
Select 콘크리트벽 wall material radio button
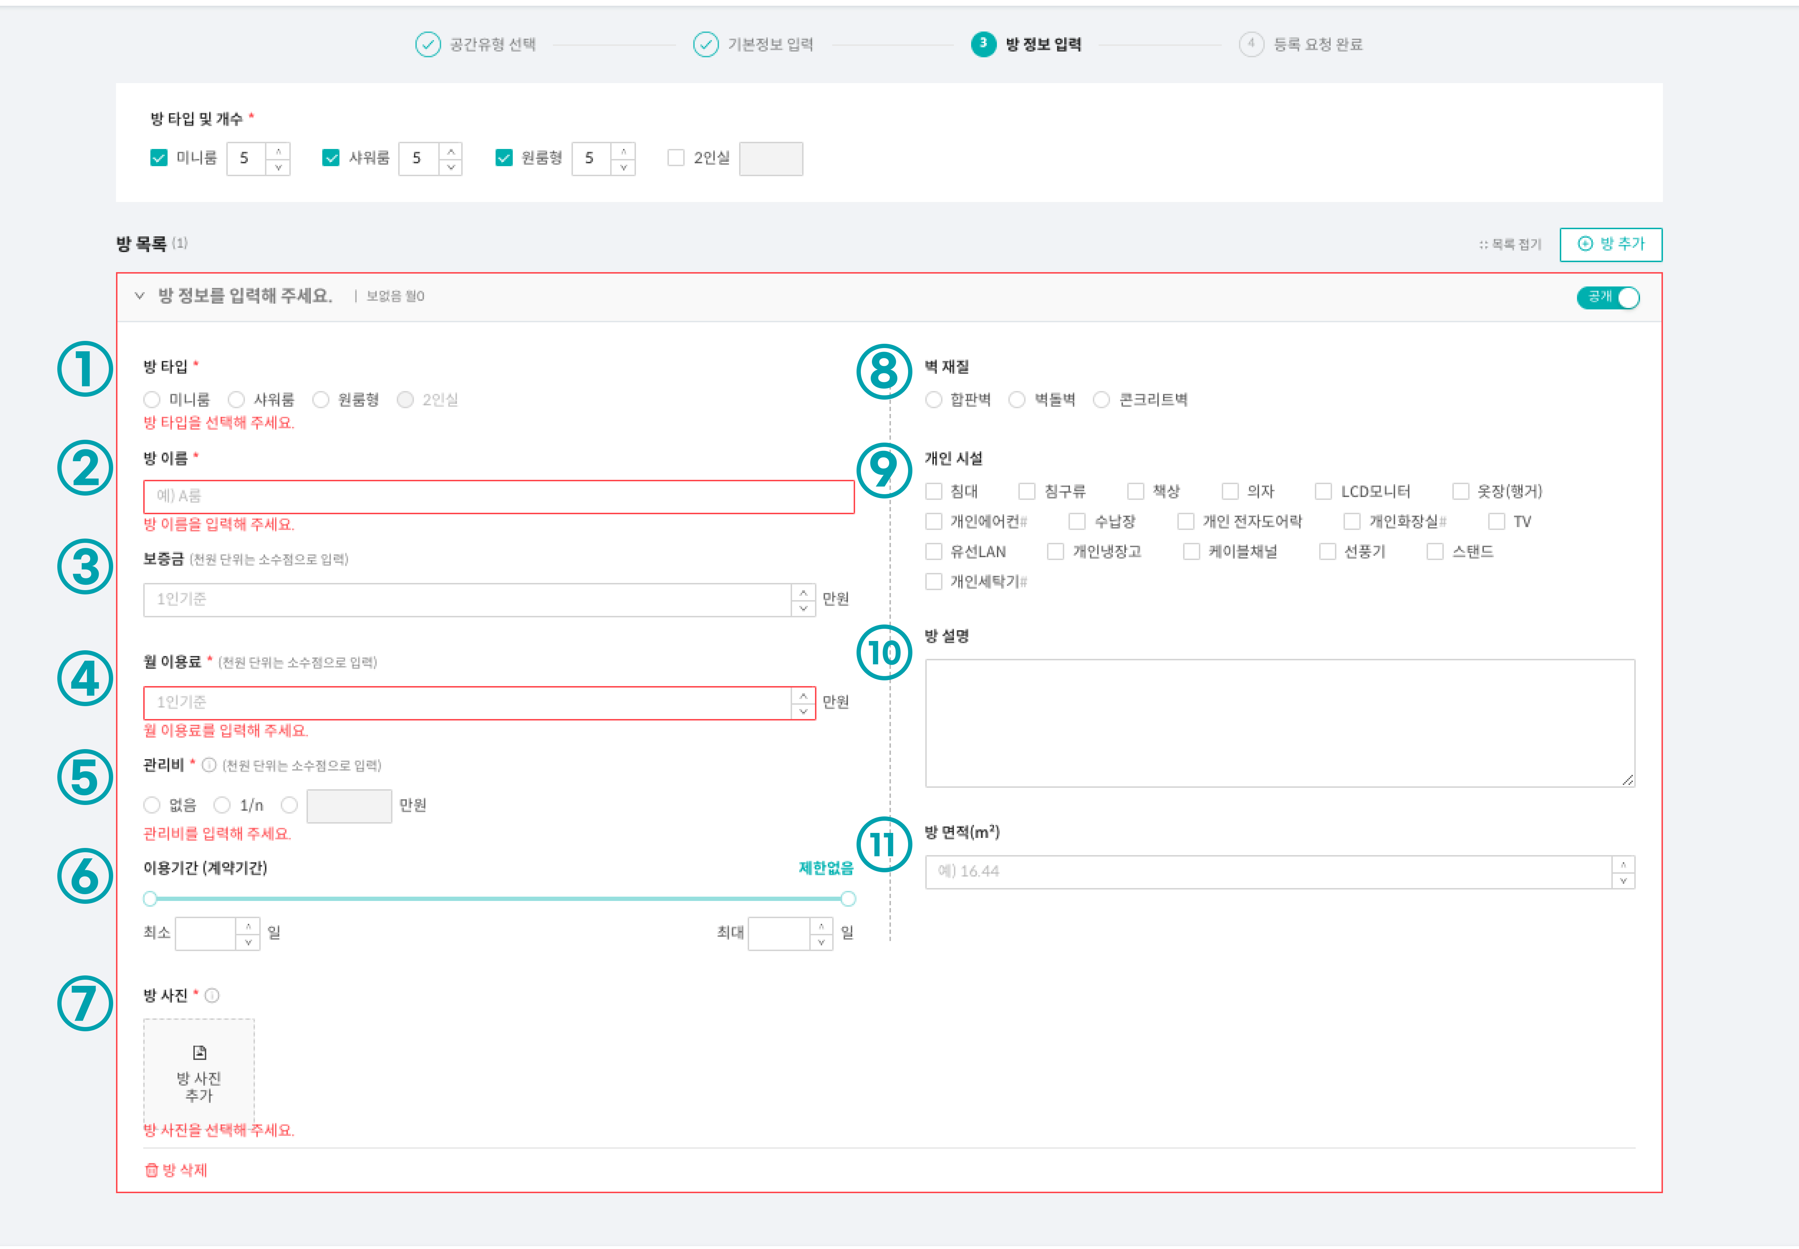(x=1101, y=400)
